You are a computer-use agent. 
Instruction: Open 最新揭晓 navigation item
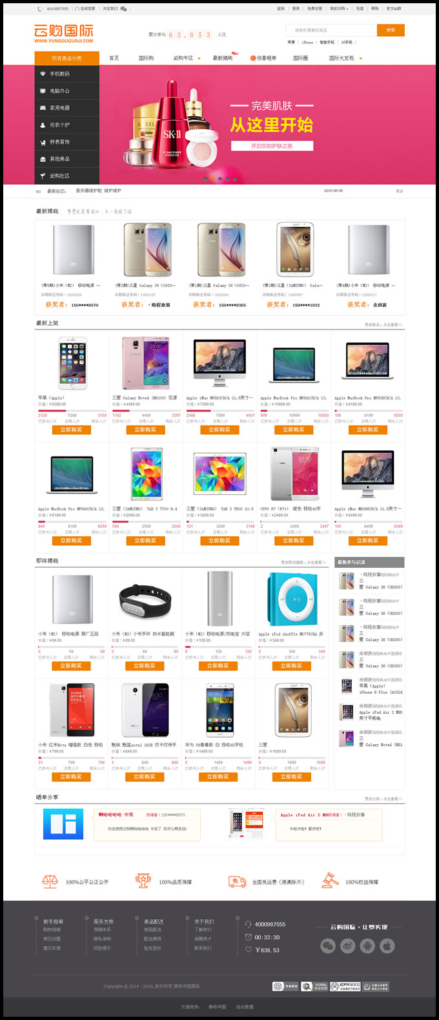(x=223, y=58)
